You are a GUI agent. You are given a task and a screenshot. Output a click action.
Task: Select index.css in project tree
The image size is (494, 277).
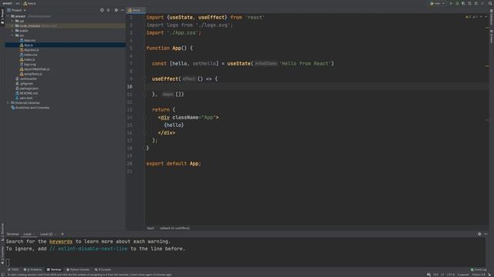click(x=29, y=55)
